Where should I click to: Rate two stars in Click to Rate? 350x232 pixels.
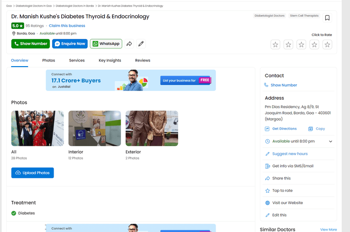288,45
